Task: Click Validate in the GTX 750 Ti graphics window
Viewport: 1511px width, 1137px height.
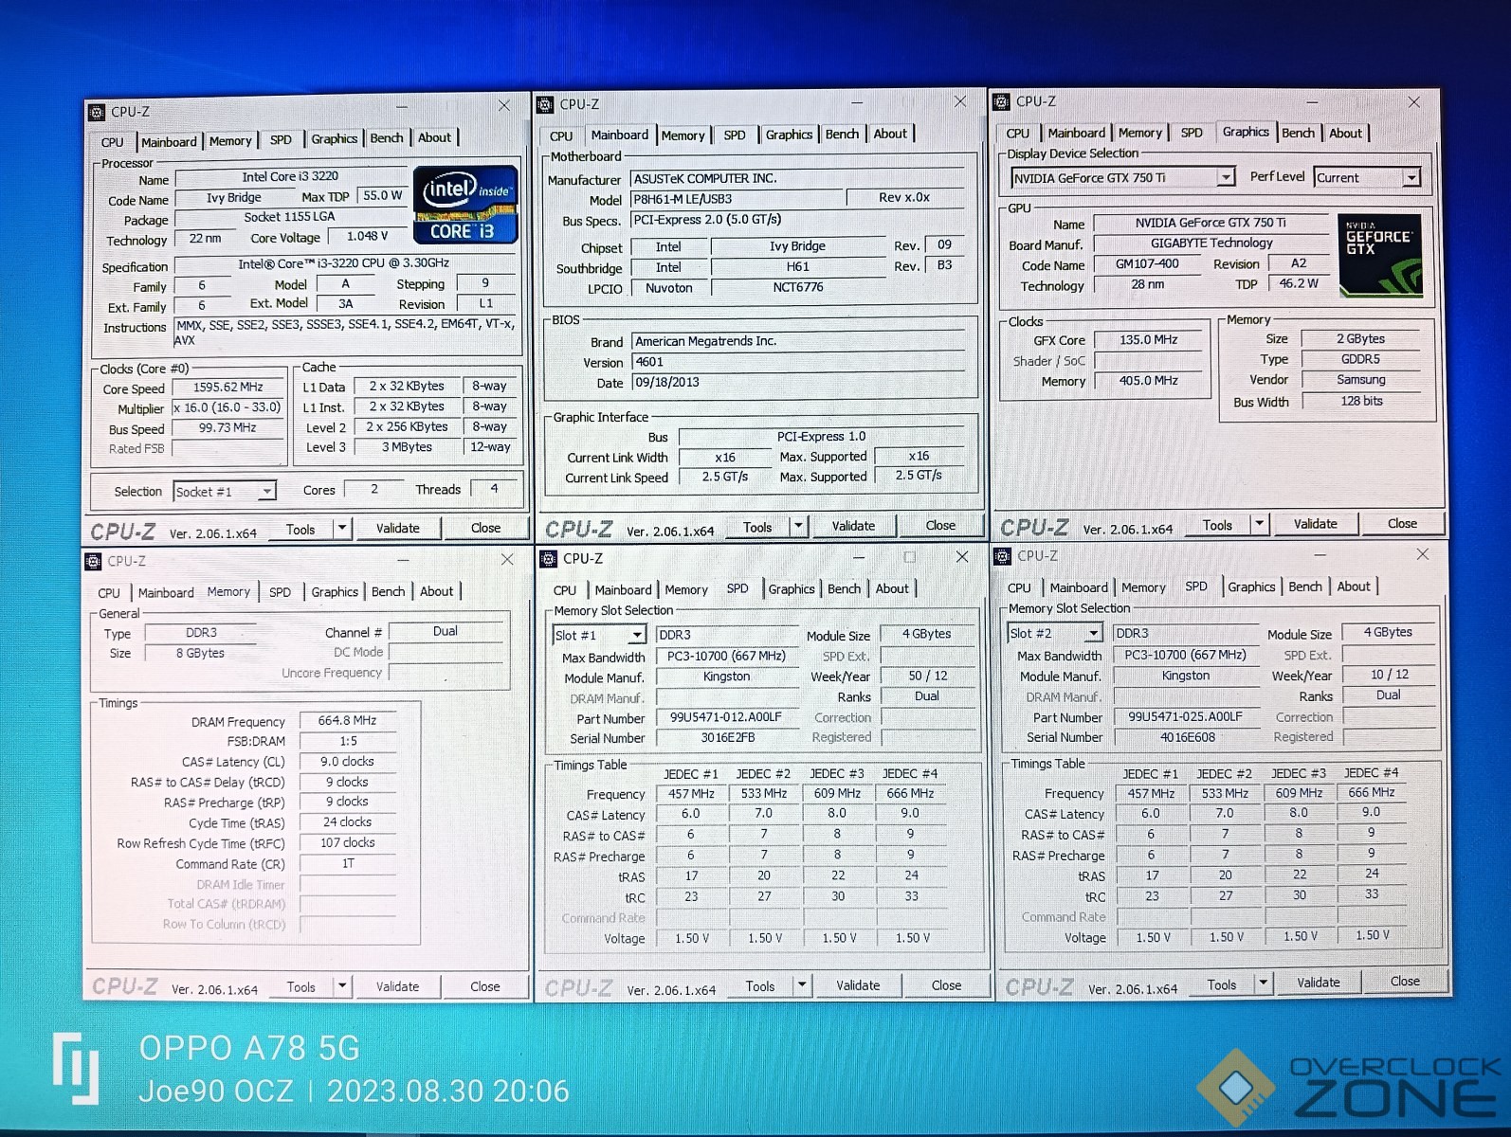Action: [x=1315, y=524]
